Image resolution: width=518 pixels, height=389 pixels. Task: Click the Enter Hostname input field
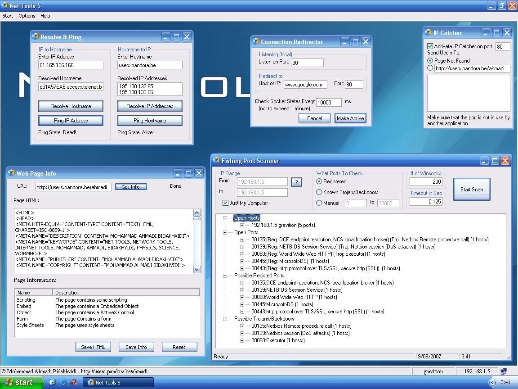point(150,65)
